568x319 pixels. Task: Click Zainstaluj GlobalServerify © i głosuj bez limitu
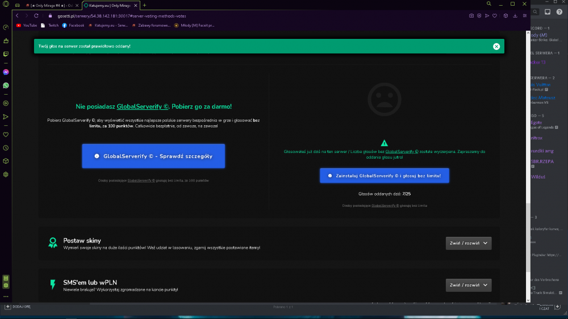(385, 176)
